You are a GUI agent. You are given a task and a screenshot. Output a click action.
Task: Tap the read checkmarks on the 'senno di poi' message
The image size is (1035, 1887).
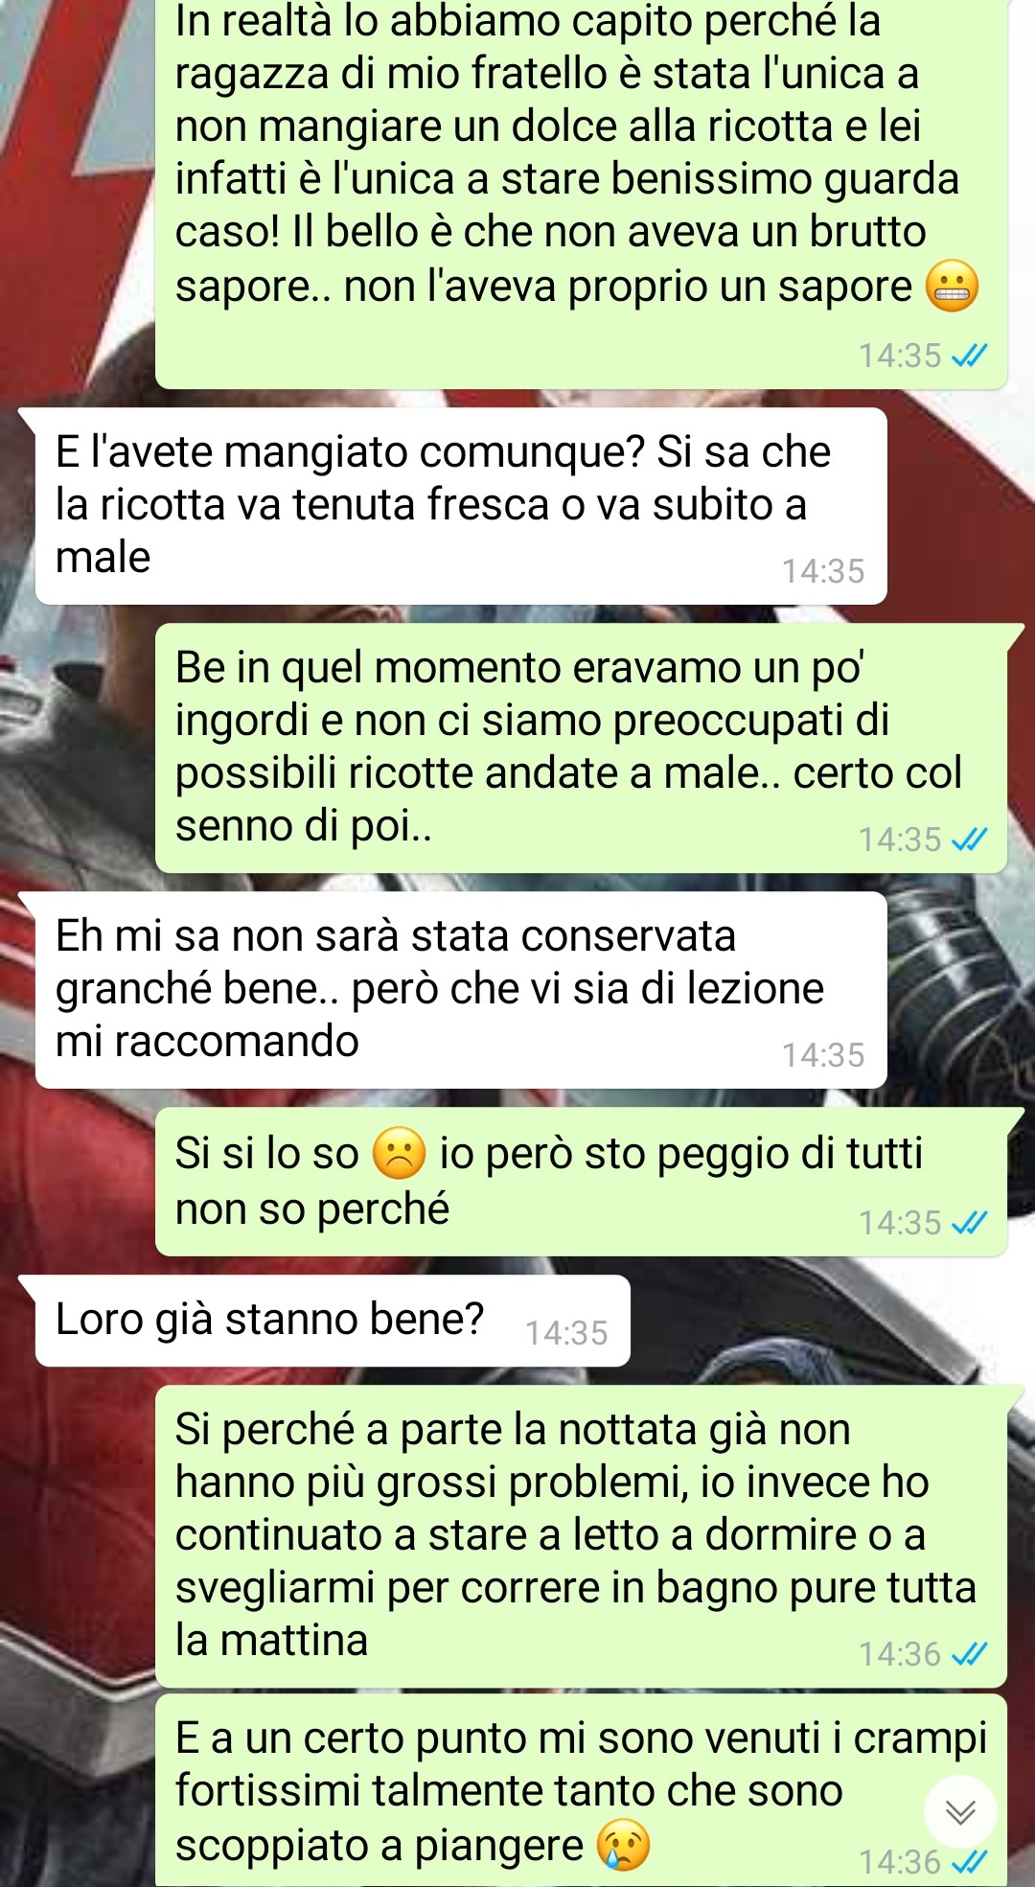[969, 840]
